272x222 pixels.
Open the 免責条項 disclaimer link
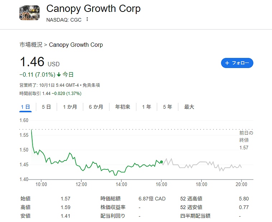[91, 85]
